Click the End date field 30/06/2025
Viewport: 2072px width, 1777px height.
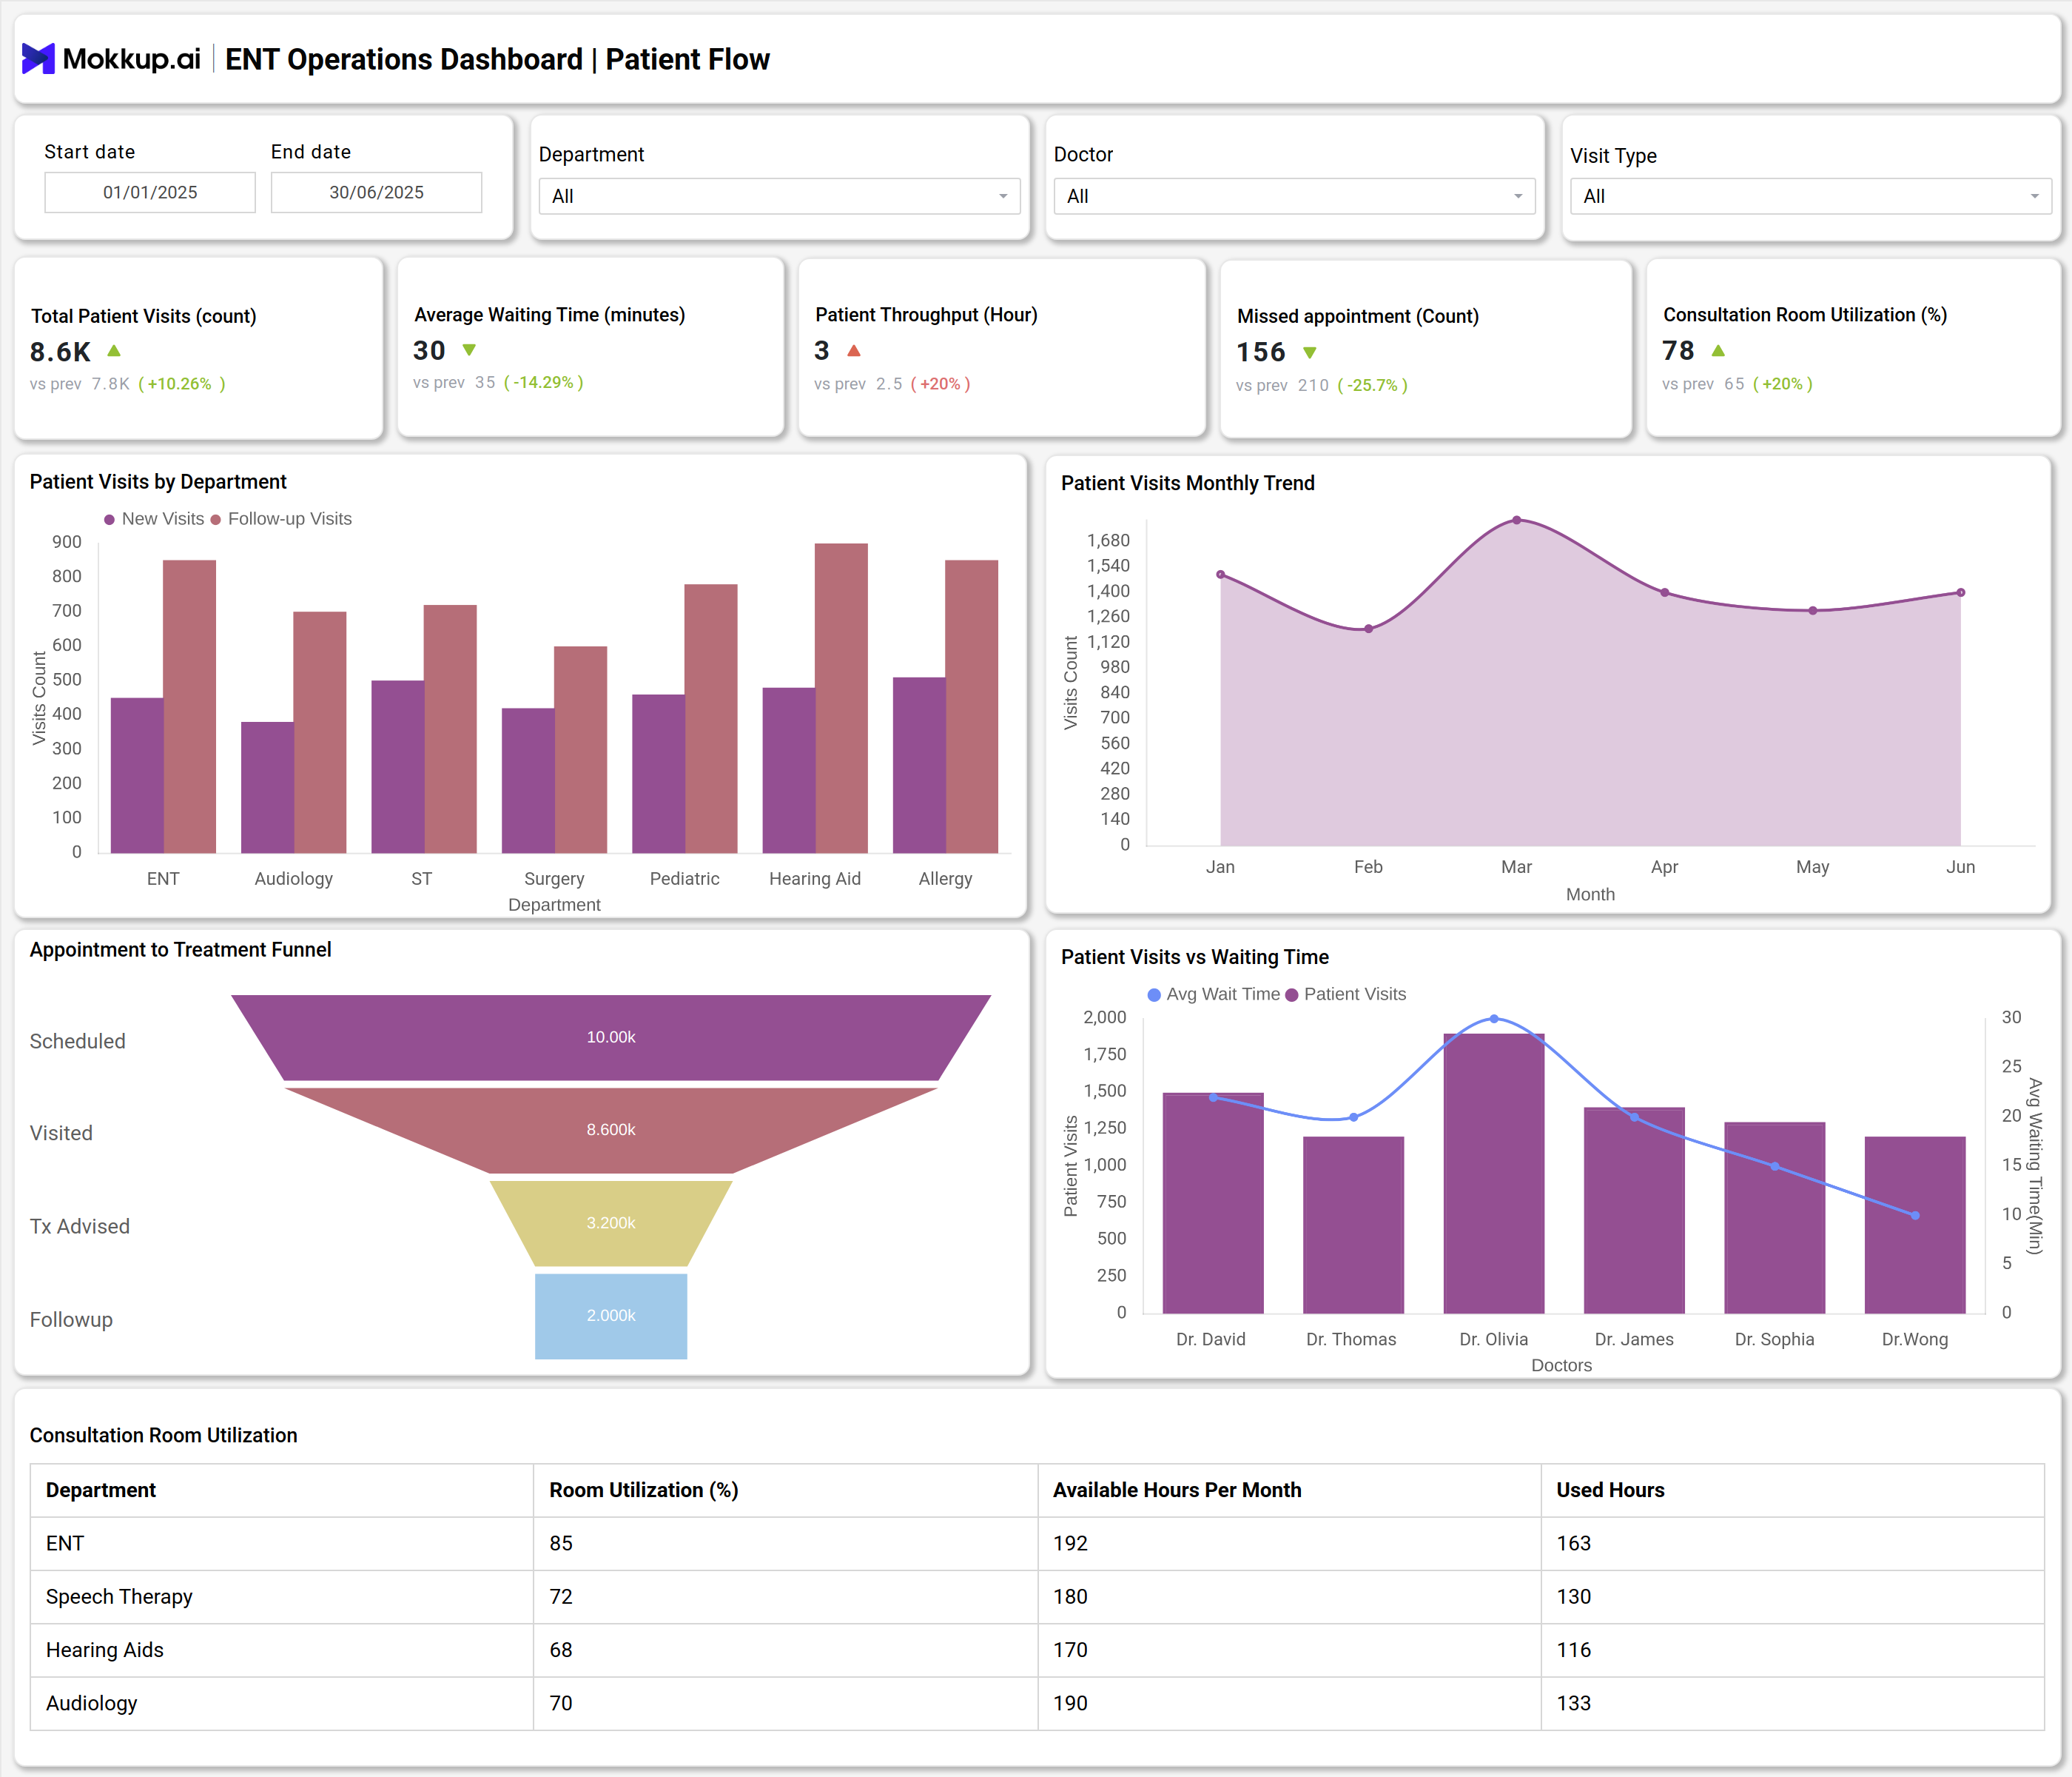coord(376,192)
